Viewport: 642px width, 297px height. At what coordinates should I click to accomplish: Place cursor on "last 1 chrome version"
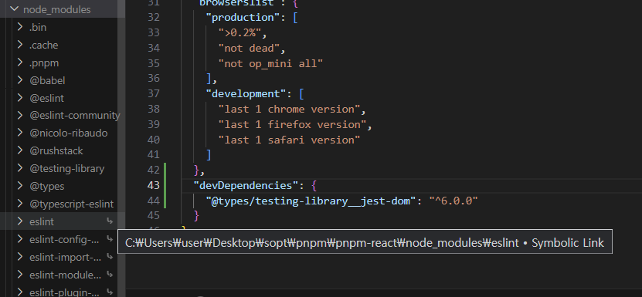click(x=289, y=110)
